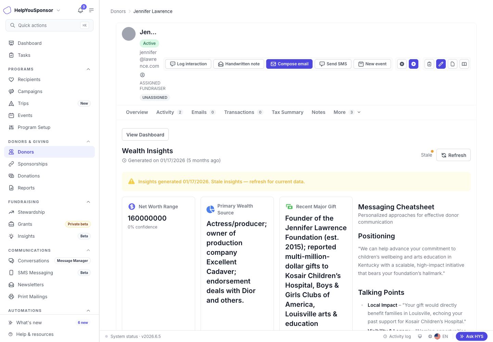Click the System status indicator

132,337
